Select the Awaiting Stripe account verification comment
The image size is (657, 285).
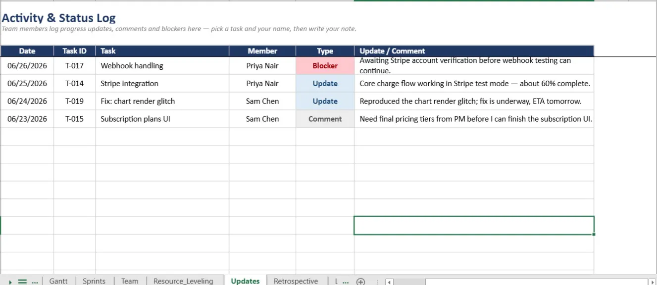pos(474,66)
